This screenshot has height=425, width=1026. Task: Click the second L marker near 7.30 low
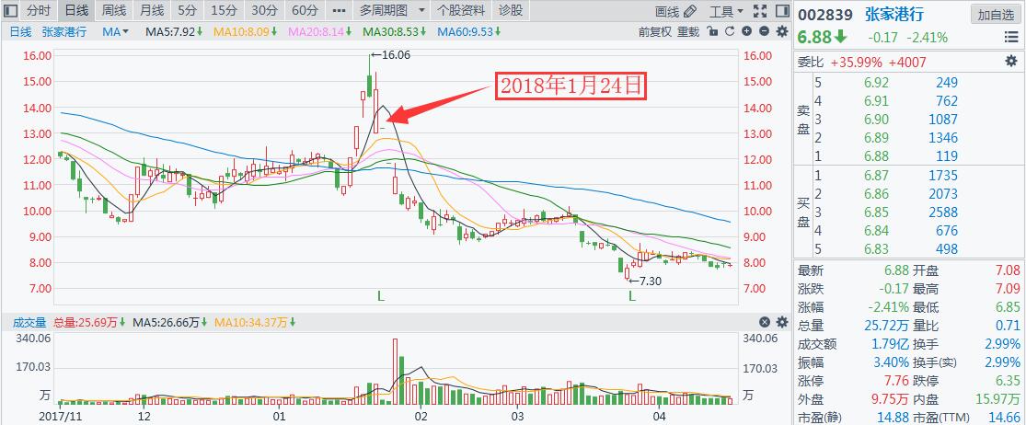pyautogui.click(x=632, y=296)
